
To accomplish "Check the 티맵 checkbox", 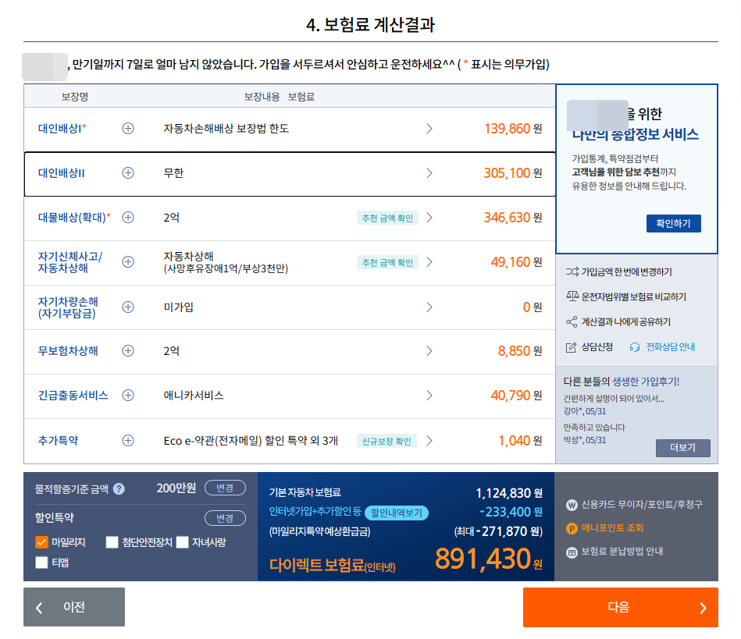I will 41,563.
